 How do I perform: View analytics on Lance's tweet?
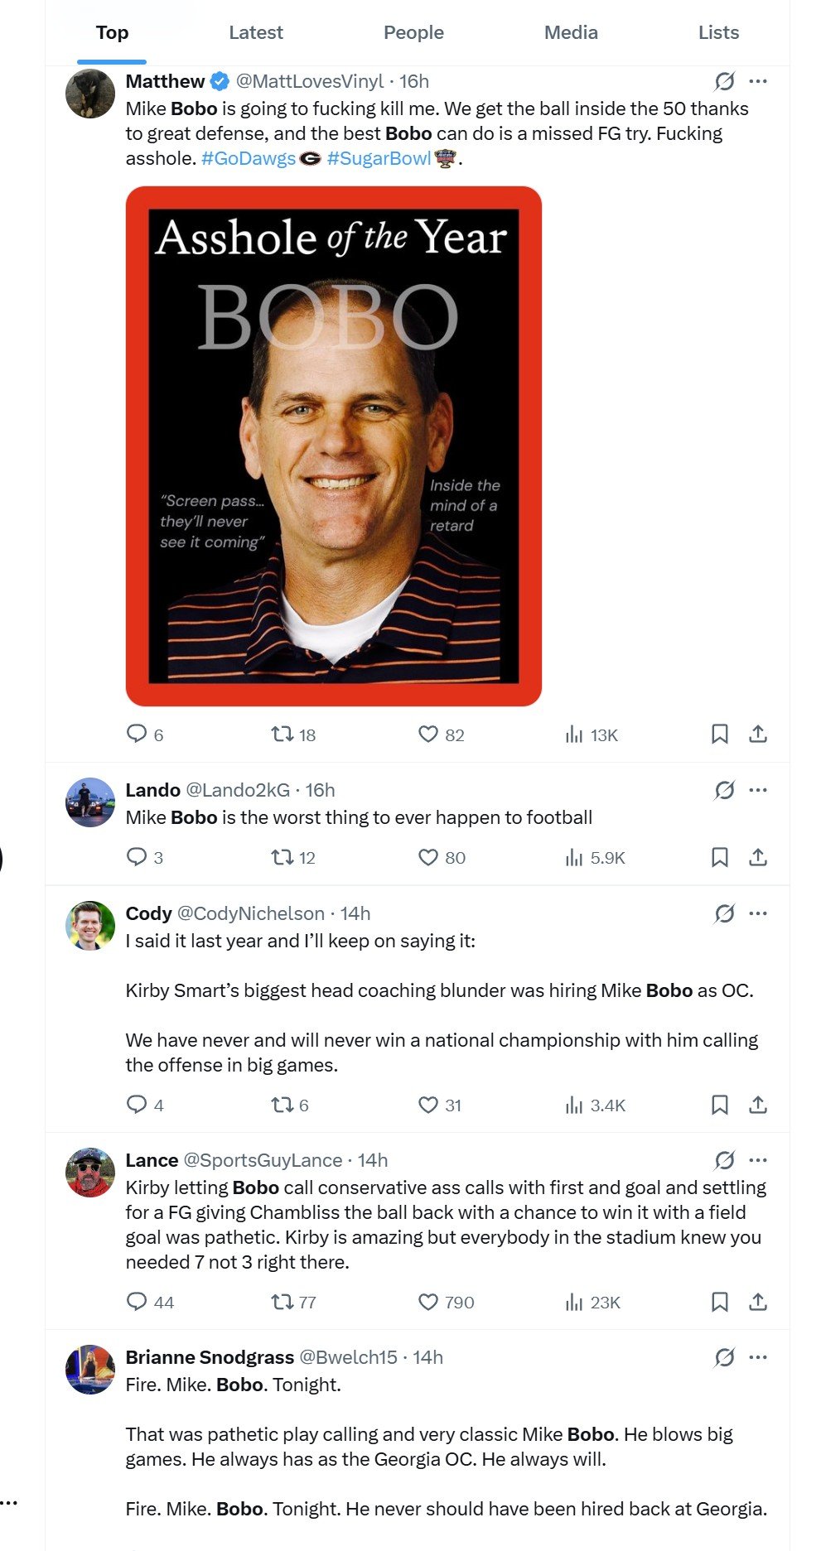click(574, 1302)
